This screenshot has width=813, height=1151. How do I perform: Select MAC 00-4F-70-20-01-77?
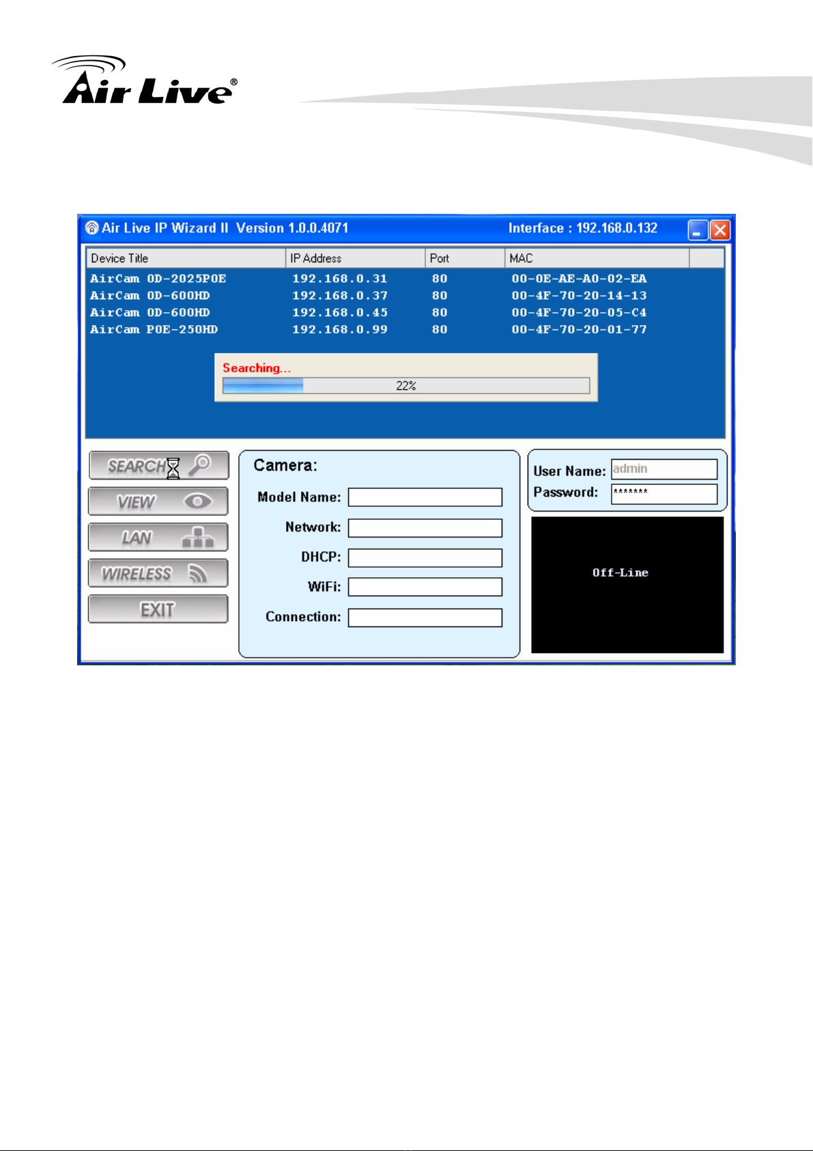(x=580, y=329)
